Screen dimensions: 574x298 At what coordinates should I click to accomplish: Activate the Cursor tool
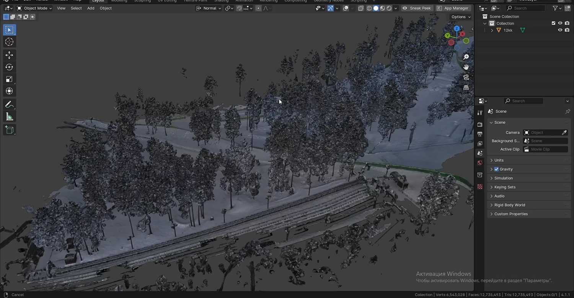9,42
